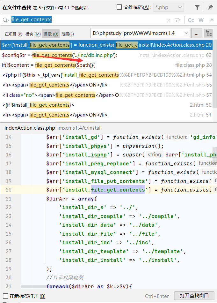
Task: Click the filter funnel icon
Action: [x=197, y=8]
